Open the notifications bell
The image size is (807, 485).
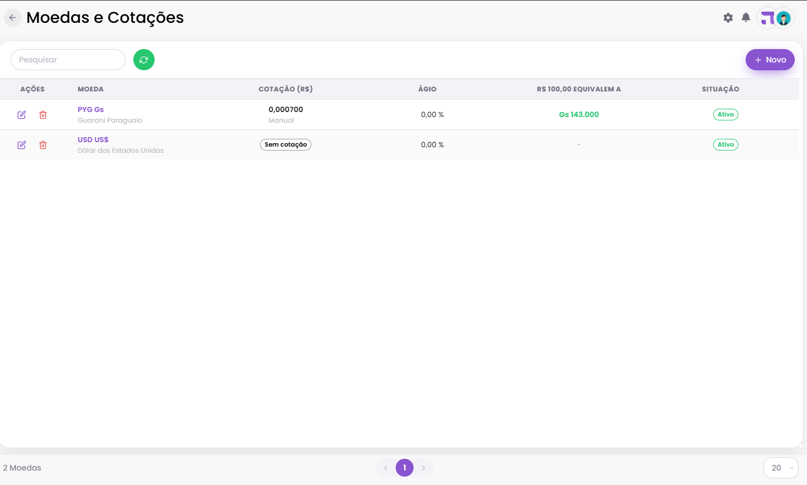(746, 18)
